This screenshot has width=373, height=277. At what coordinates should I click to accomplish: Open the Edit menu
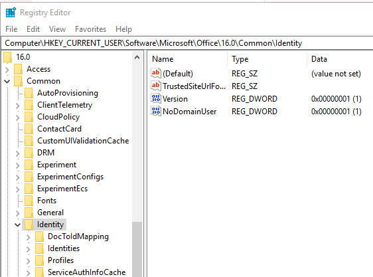[x=33, y=29]
